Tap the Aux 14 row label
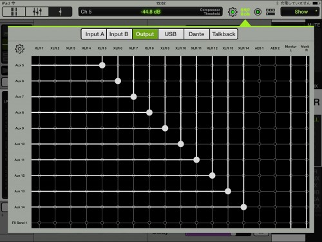The height and width of the screenshot is (242, 322). [x=19, y=207]
